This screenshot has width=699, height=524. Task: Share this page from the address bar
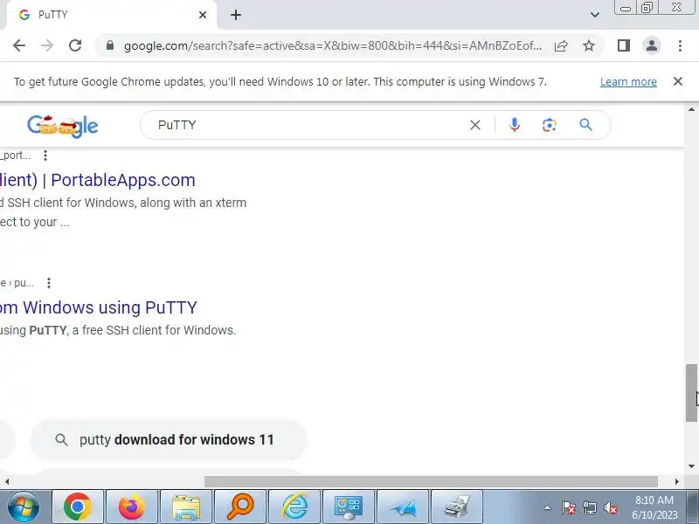tap(561, 46)
